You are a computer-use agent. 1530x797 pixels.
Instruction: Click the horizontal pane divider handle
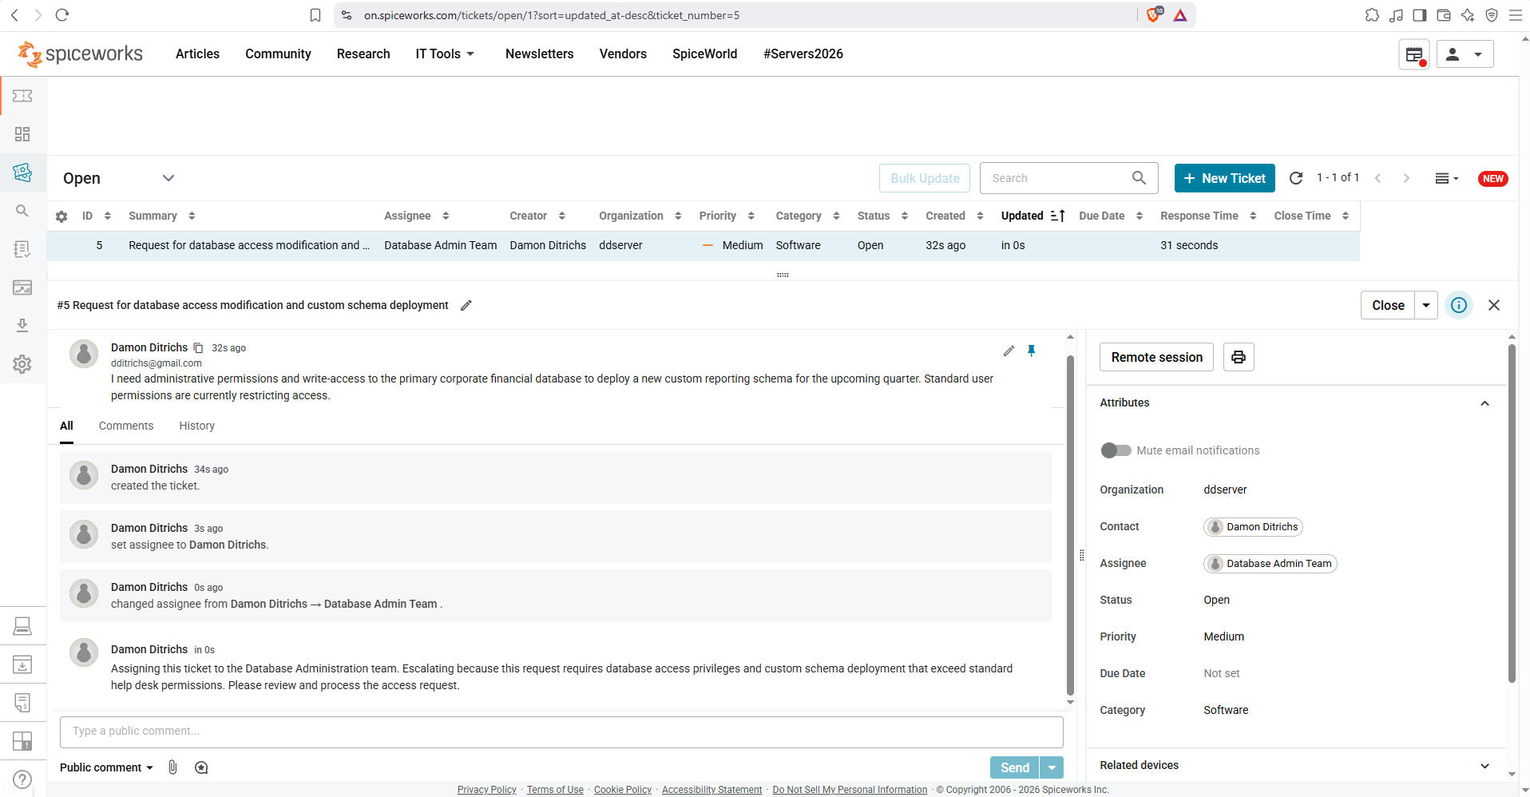pos(783,275)
